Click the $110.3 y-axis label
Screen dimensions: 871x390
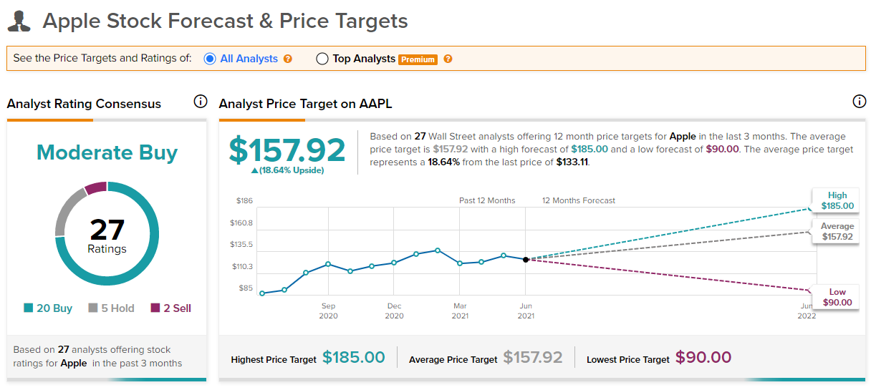pyautogui.click(x=241, y=267)
